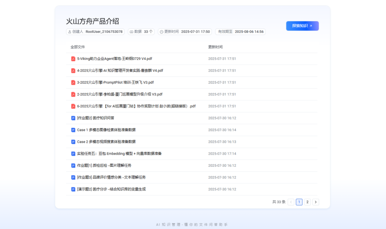
Task: Click the document icon beside [作业题2] 医疗知识问答
Action: (73, 118)
